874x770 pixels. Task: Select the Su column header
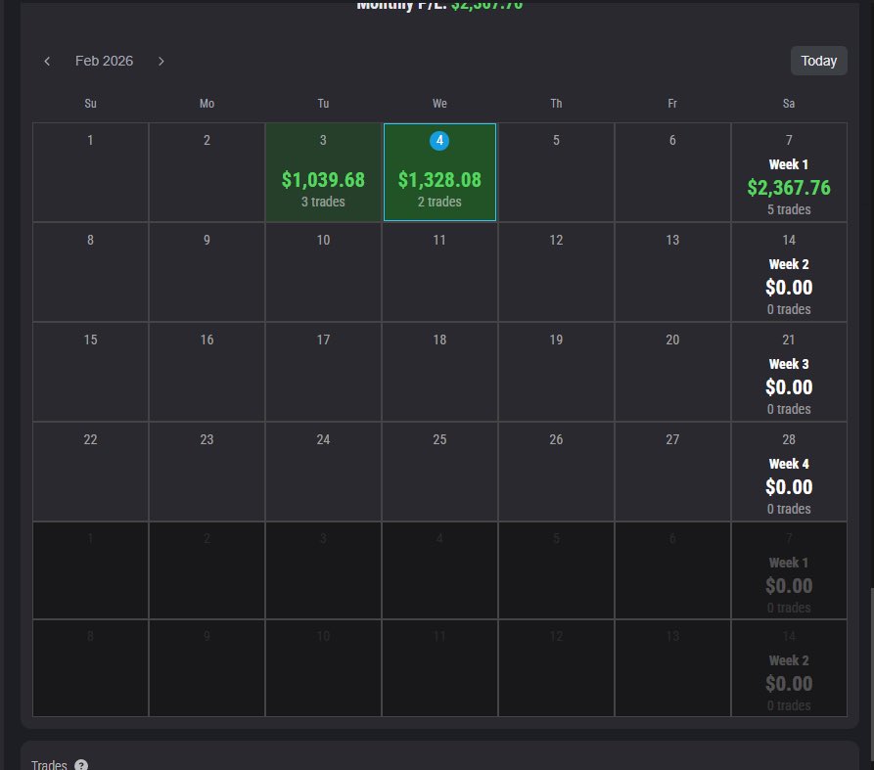(x=90, y=103)
